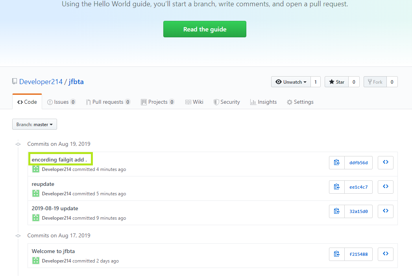412x279 pixels.
Task: Click the Read the guide button
Action: click(x=205, y=29)
